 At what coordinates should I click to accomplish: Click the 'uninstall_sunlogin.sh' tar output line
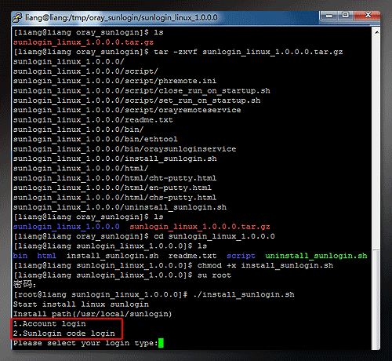pos(120,207)
